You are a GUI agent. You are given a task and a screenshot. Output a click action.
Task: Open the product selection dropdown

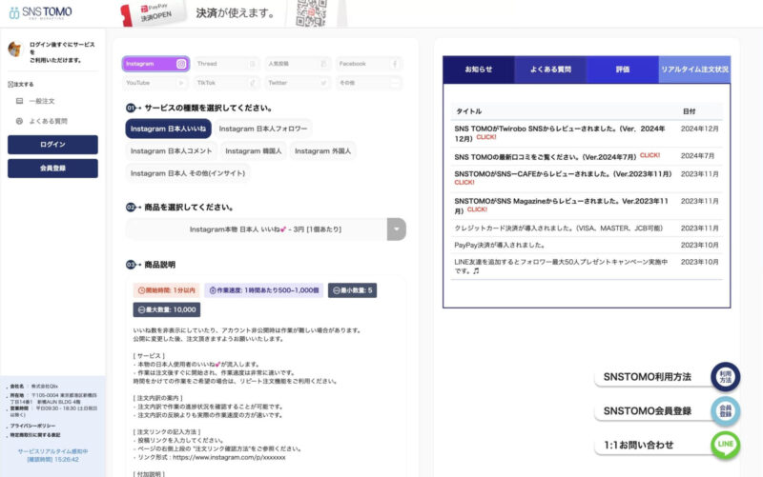[x=266, y=229]
